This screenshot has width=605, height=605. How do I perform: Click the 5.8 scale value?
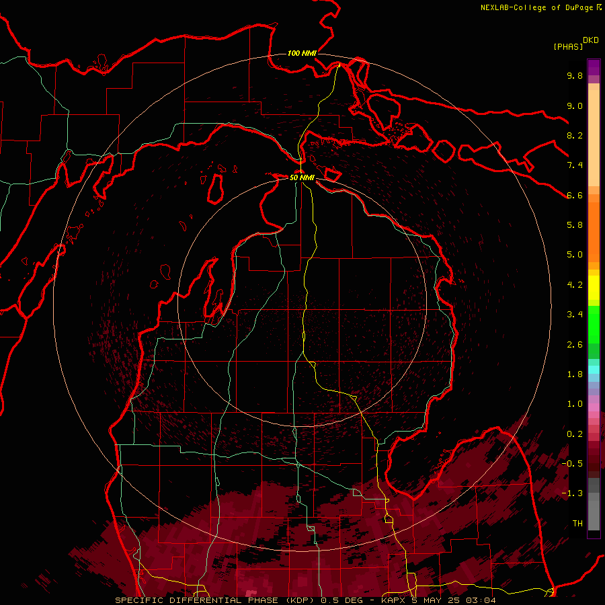(575, 225)
